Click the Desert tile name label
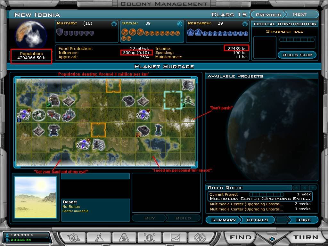Screen dimensions: 328x246 [70, 202]
